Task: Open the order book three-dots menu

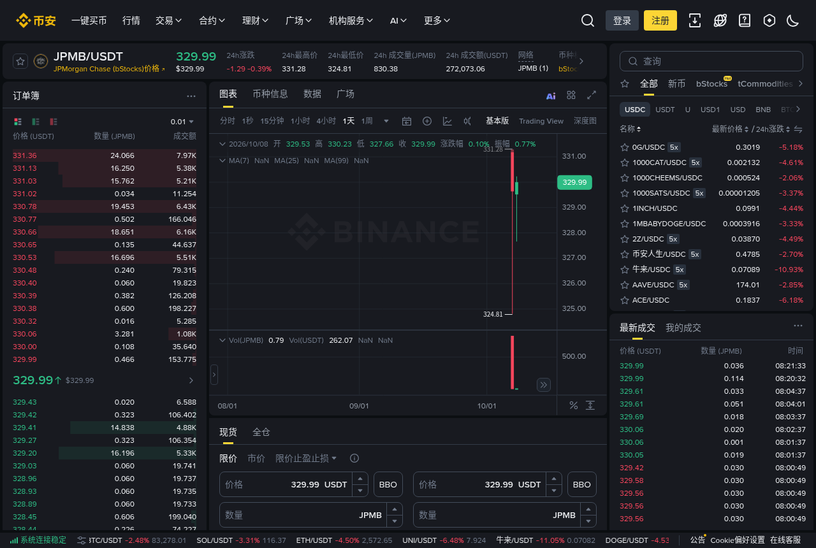Action: pos(191,96)
